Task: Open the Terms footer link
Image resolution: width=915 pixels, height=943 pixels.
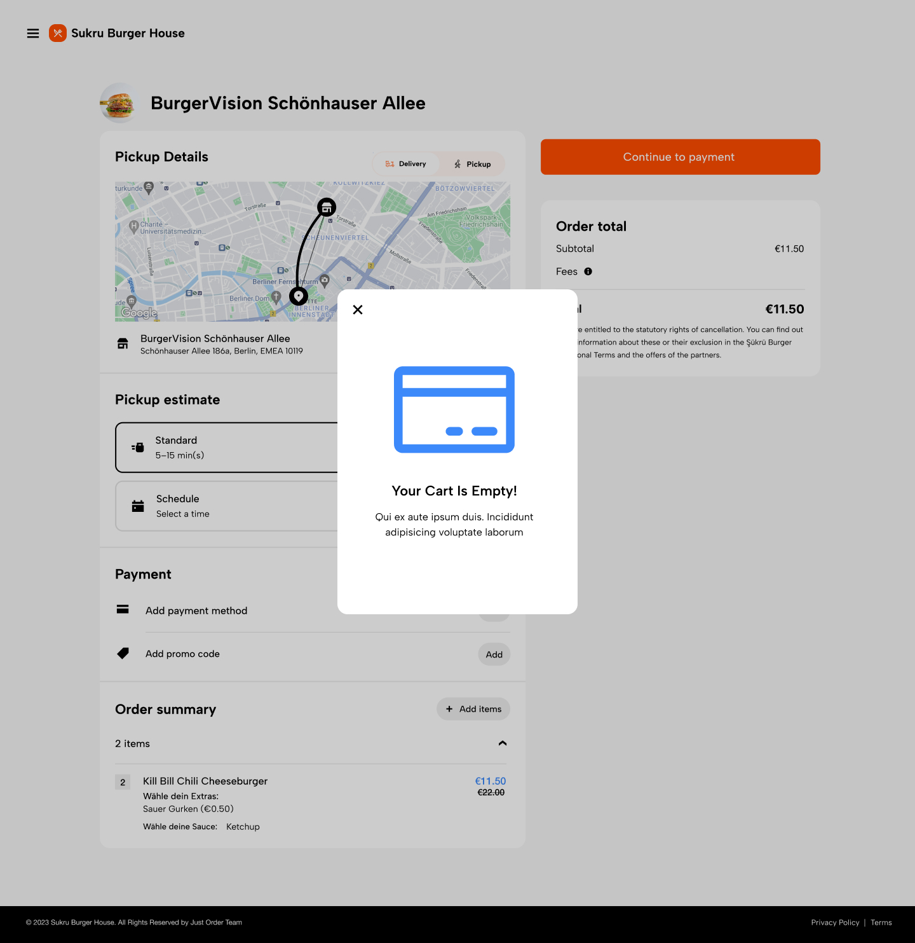Action: pyautogui.click(x=881, y=923)
